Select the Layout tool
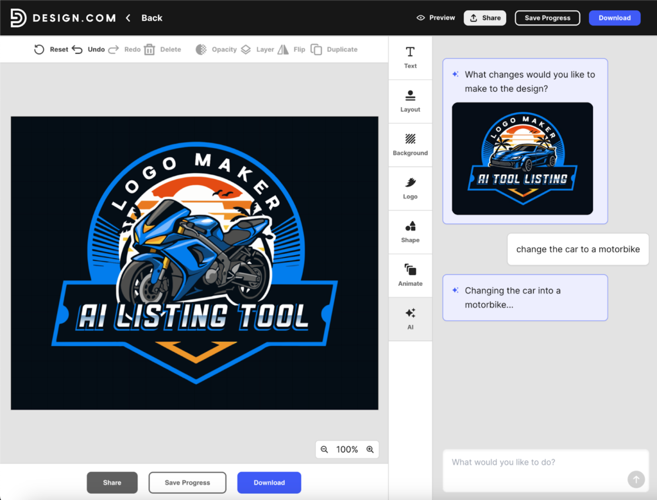Viewport: 657px width, 500px height. 410,101
